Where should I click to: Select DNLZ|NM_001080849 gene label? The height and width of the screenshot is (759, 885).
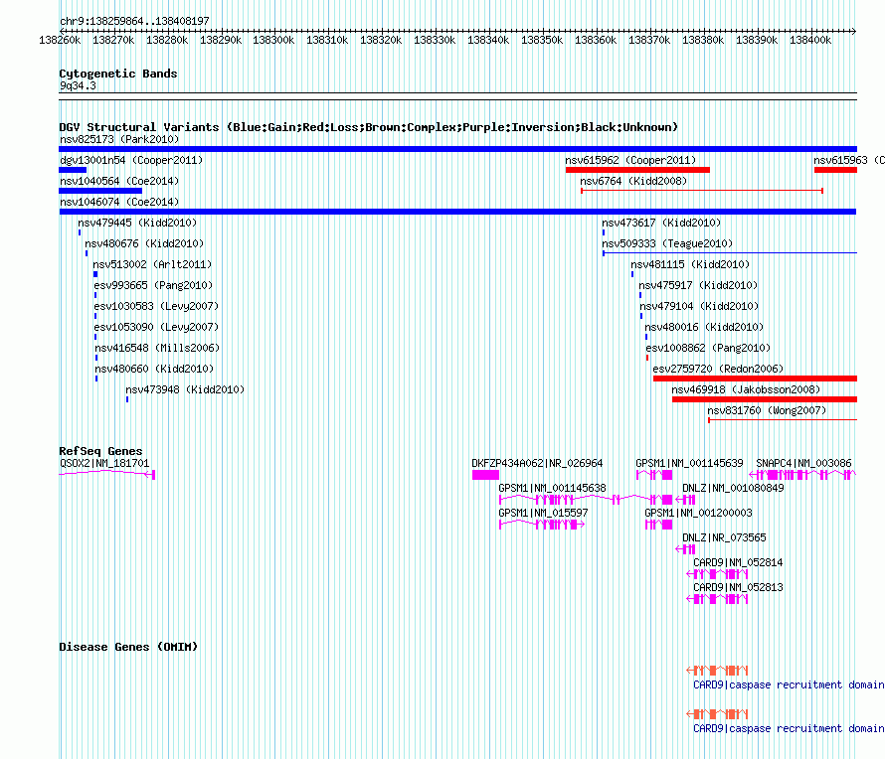coord(733,489)
